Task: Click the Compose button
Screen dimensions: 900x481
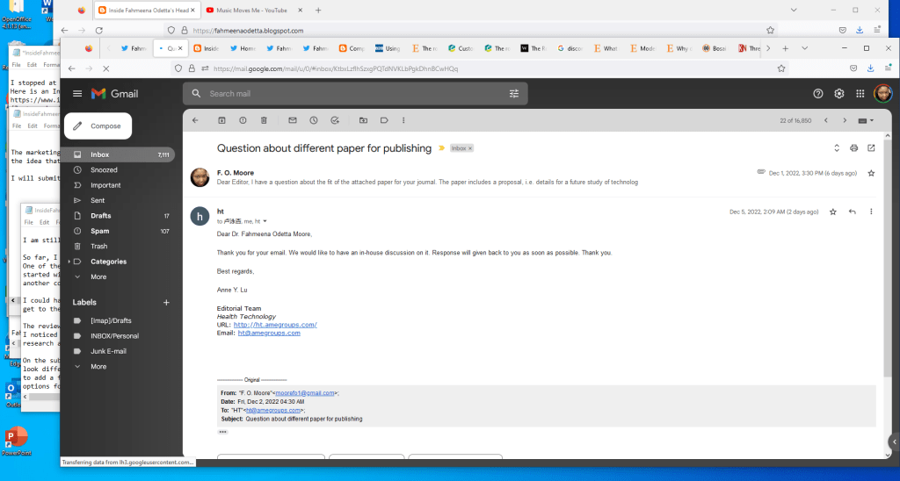Action: pyautogui.click(x=98, y=126)
